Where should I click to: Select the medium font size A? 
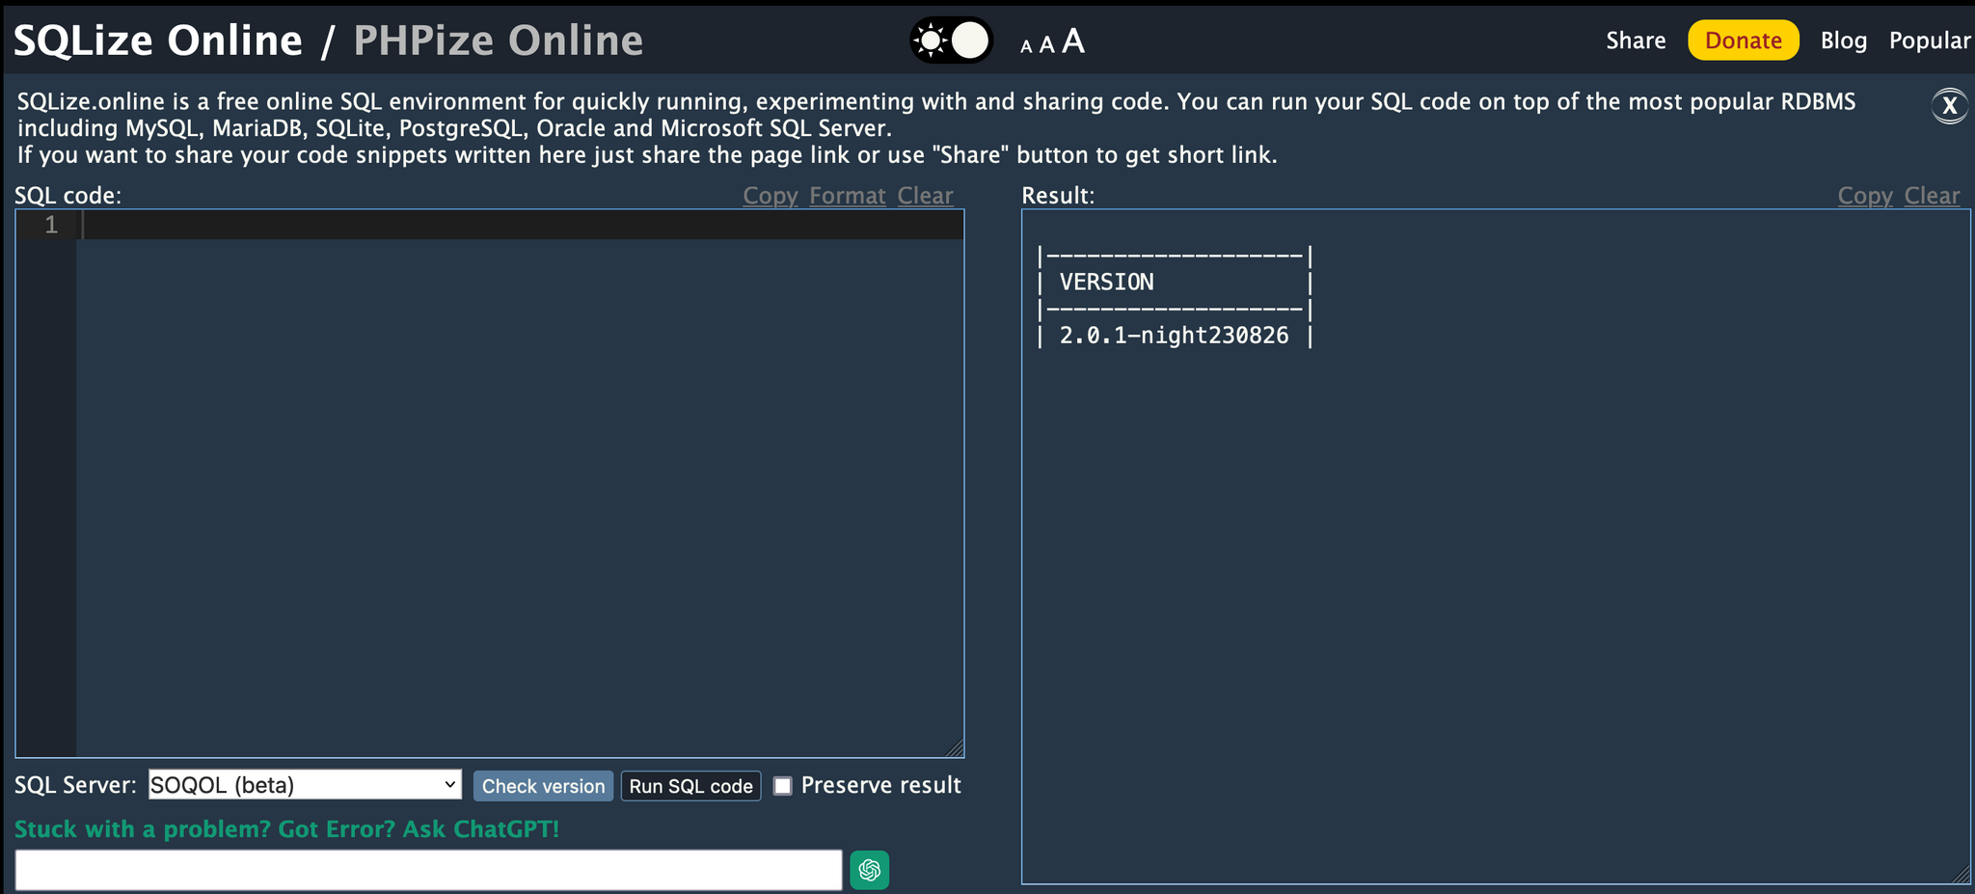(x=1046, y=44)
